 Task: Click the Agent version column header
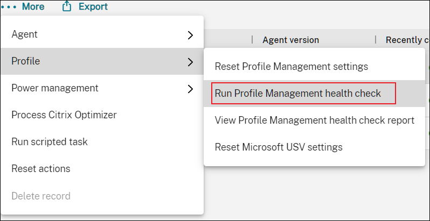(x=290, y=40)
